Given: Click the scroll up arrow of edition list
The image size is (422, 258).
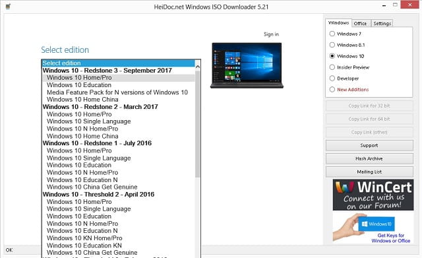Looking at the screenshot, I should pyautogui.click(x=198, y=67).
